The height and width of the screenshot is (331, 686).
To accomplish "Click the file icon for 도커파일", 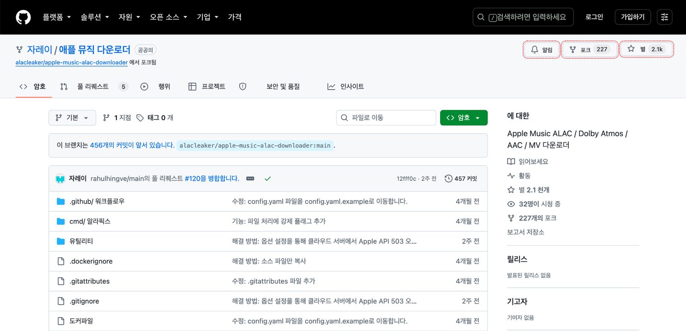I will (61, 321).
